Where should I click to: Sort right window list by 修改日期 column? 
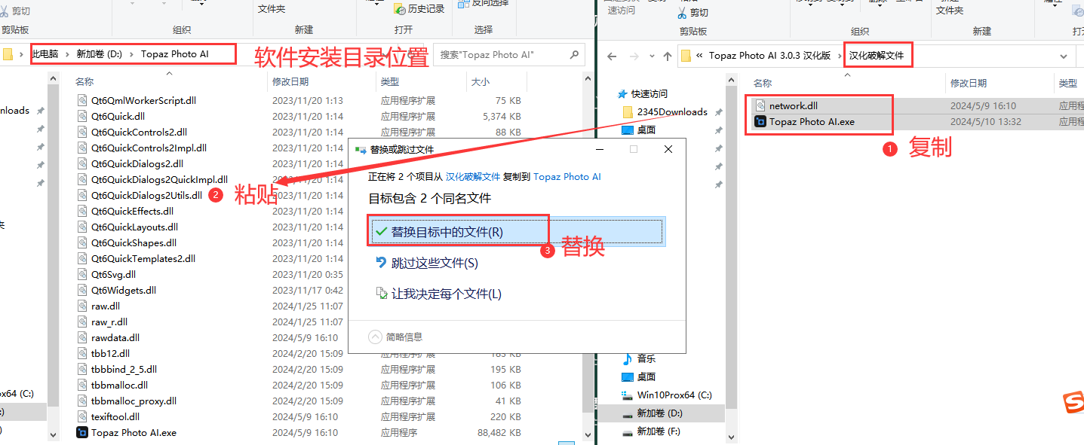969,83
